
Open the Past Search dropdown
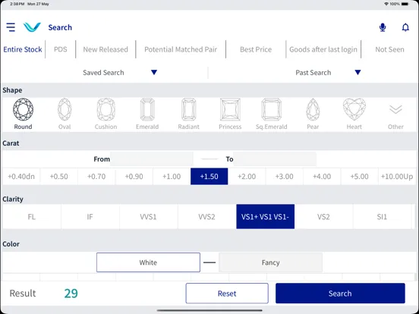328,73
